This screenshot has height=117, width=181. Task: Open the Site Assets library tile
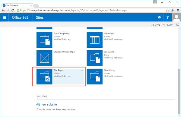click(x=94, y=58)
